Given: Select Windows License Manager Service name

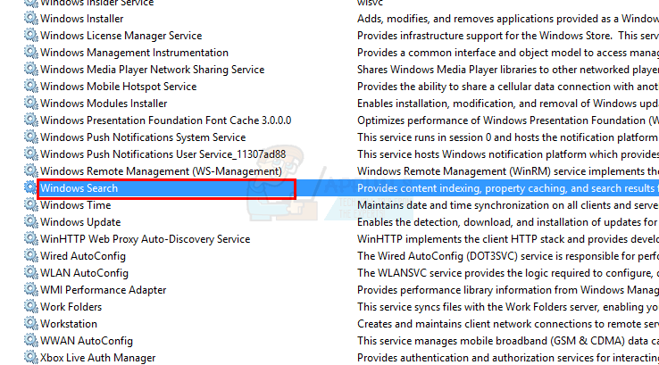Looking at the screenshot, I should [x=121, y=36].
